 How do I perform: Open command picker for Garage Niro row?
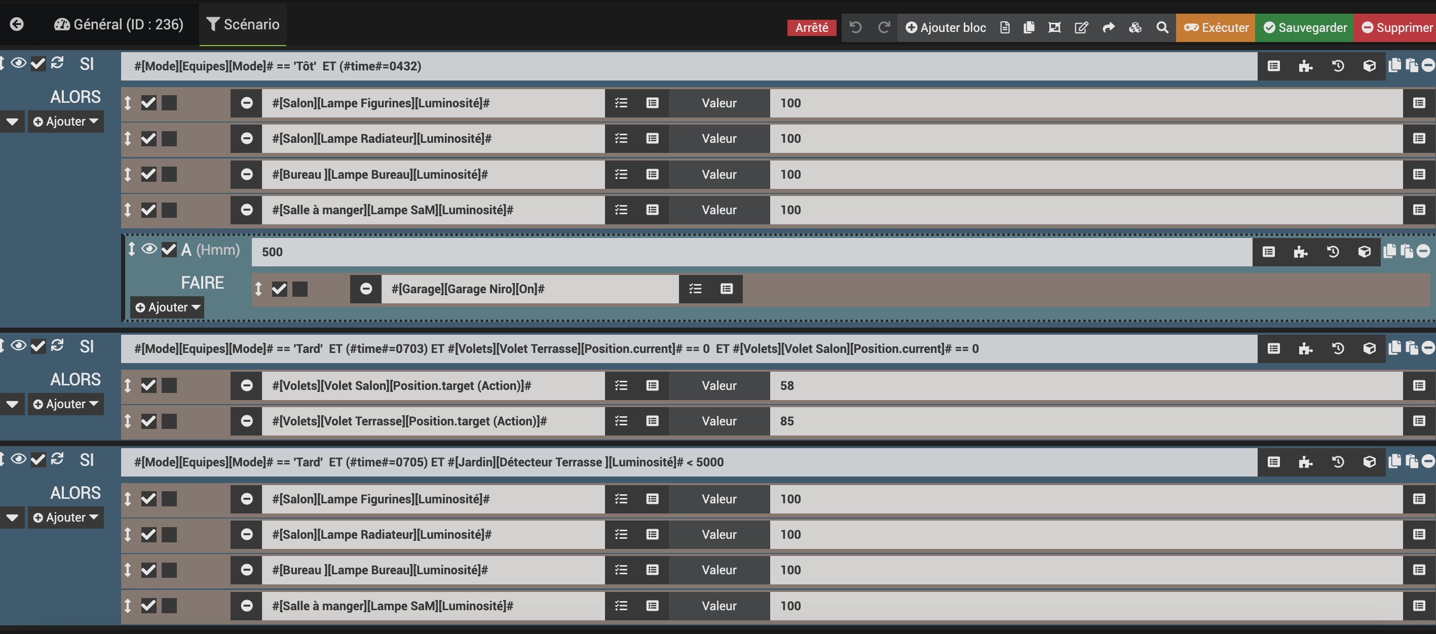pos(727,289)
